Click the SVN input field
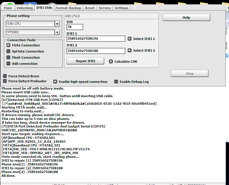 click(75, 27)
